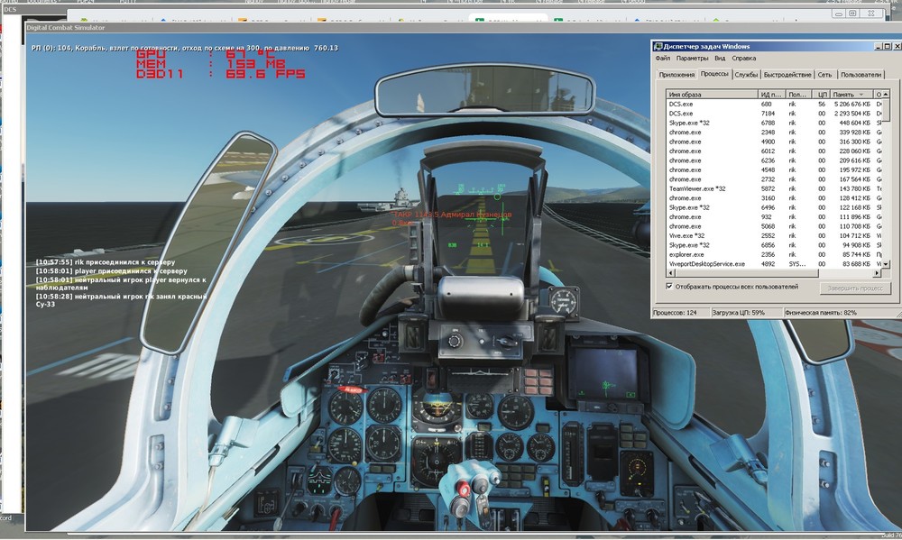The image size is (902, 540).
Task: Select the chrome.exe row with PID 3160
Action: [774, 197]
